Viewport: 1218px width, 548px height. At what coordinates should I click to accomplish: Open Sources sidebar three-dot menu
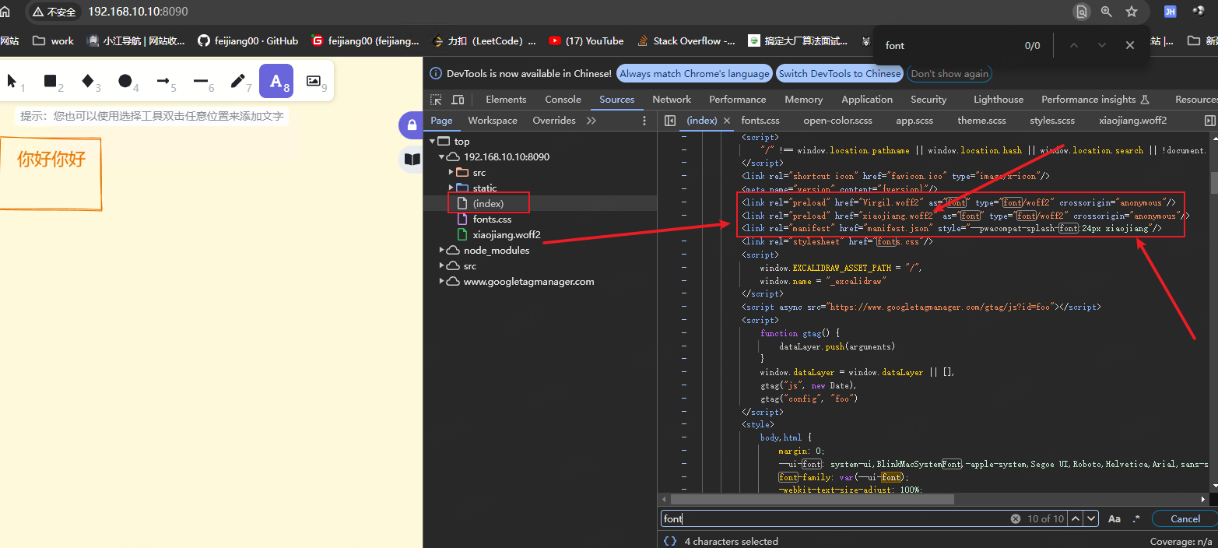click(644, 121)
